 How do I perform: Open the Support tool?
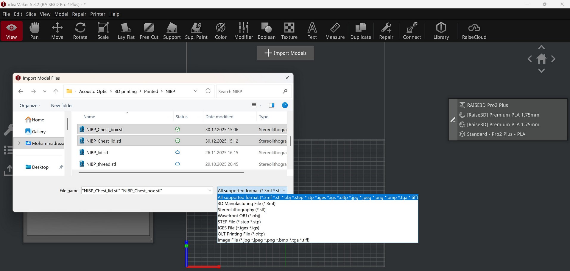click(x=172, y=31)
